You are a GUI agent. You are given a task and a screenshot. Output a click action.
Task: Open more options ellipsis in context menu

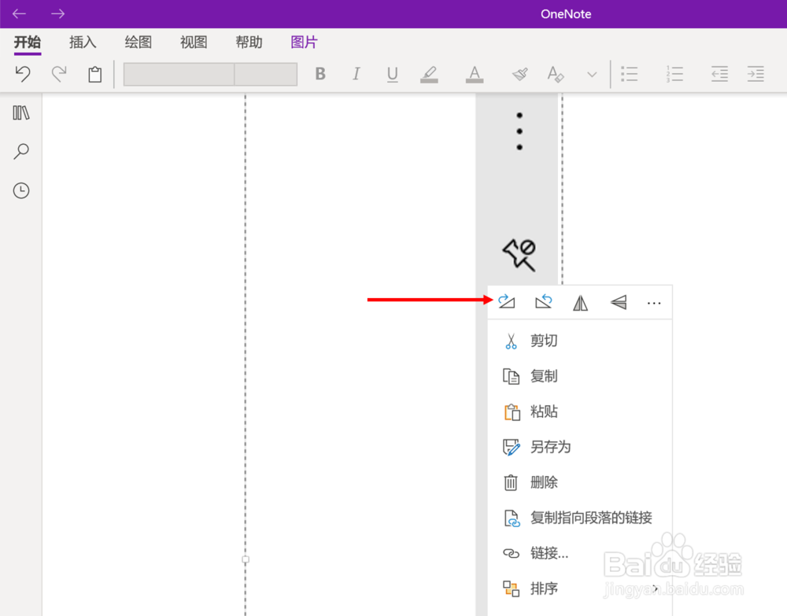point(654,303)
